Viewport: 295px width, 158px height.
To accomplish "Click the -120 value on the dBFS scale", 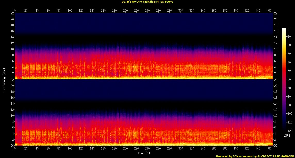I will pyautogui.click(x=289, y=131).
